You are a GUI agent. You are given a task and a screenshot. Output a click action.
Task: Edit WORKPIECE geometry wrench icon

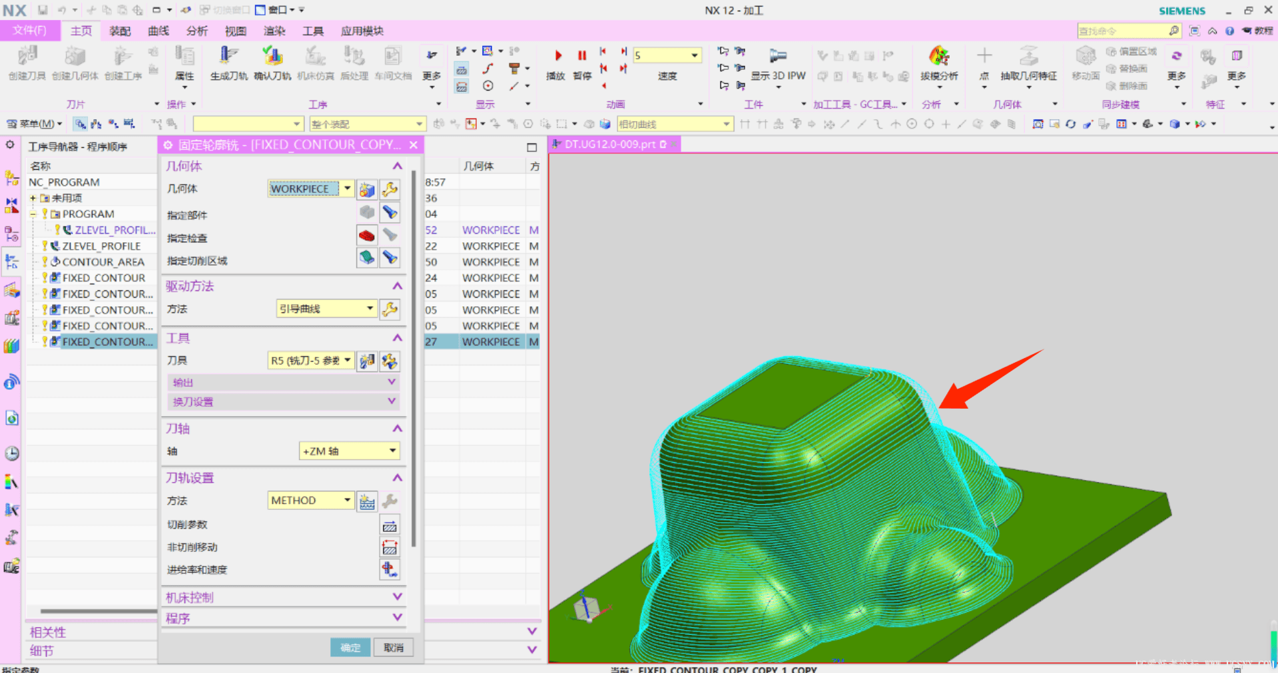[x=390, y=190]
